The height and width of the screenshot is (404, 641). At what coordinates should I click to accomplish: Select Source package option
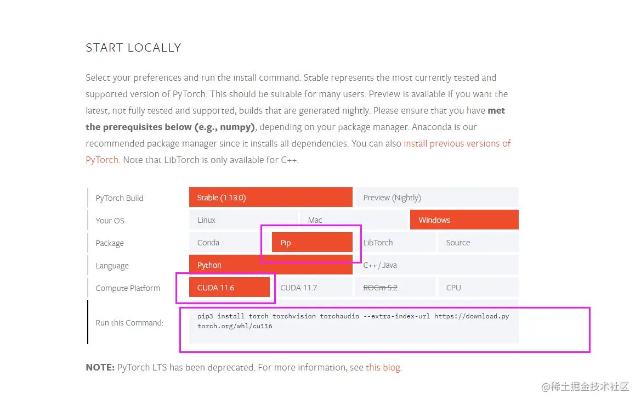[478, 242]
